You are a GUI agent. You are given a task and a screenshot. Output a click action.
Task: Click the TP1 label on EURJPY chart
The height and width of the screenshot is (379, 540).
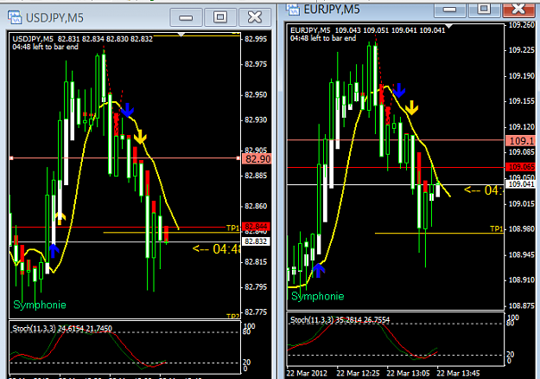click(496, 228)
